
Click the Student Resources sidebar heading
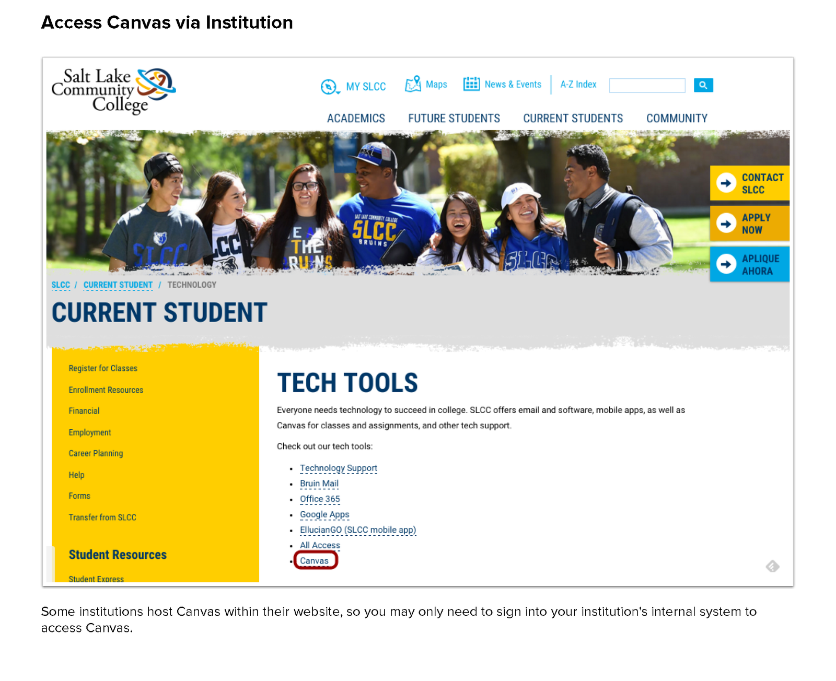[x=118, y=555]
